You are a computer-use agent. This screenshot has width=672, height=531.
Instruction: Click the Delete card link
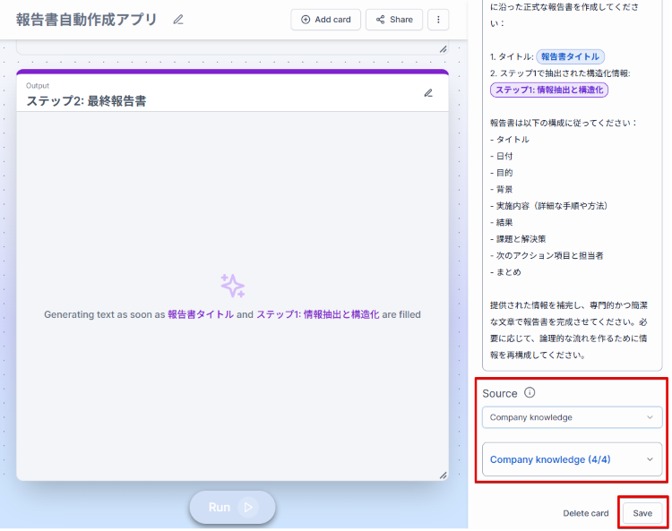585,513
